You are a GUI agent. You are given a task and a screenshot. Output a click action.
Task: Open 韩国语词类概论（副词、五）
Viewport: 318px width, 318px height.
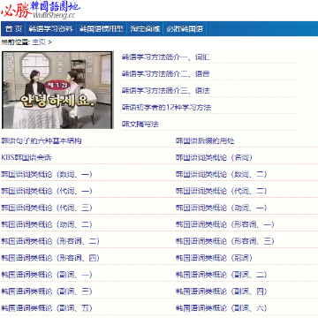tap(47, 309)
